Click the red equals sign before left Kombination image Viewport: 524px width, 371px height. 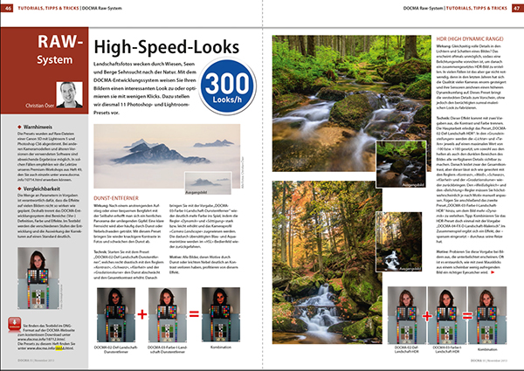194,314
